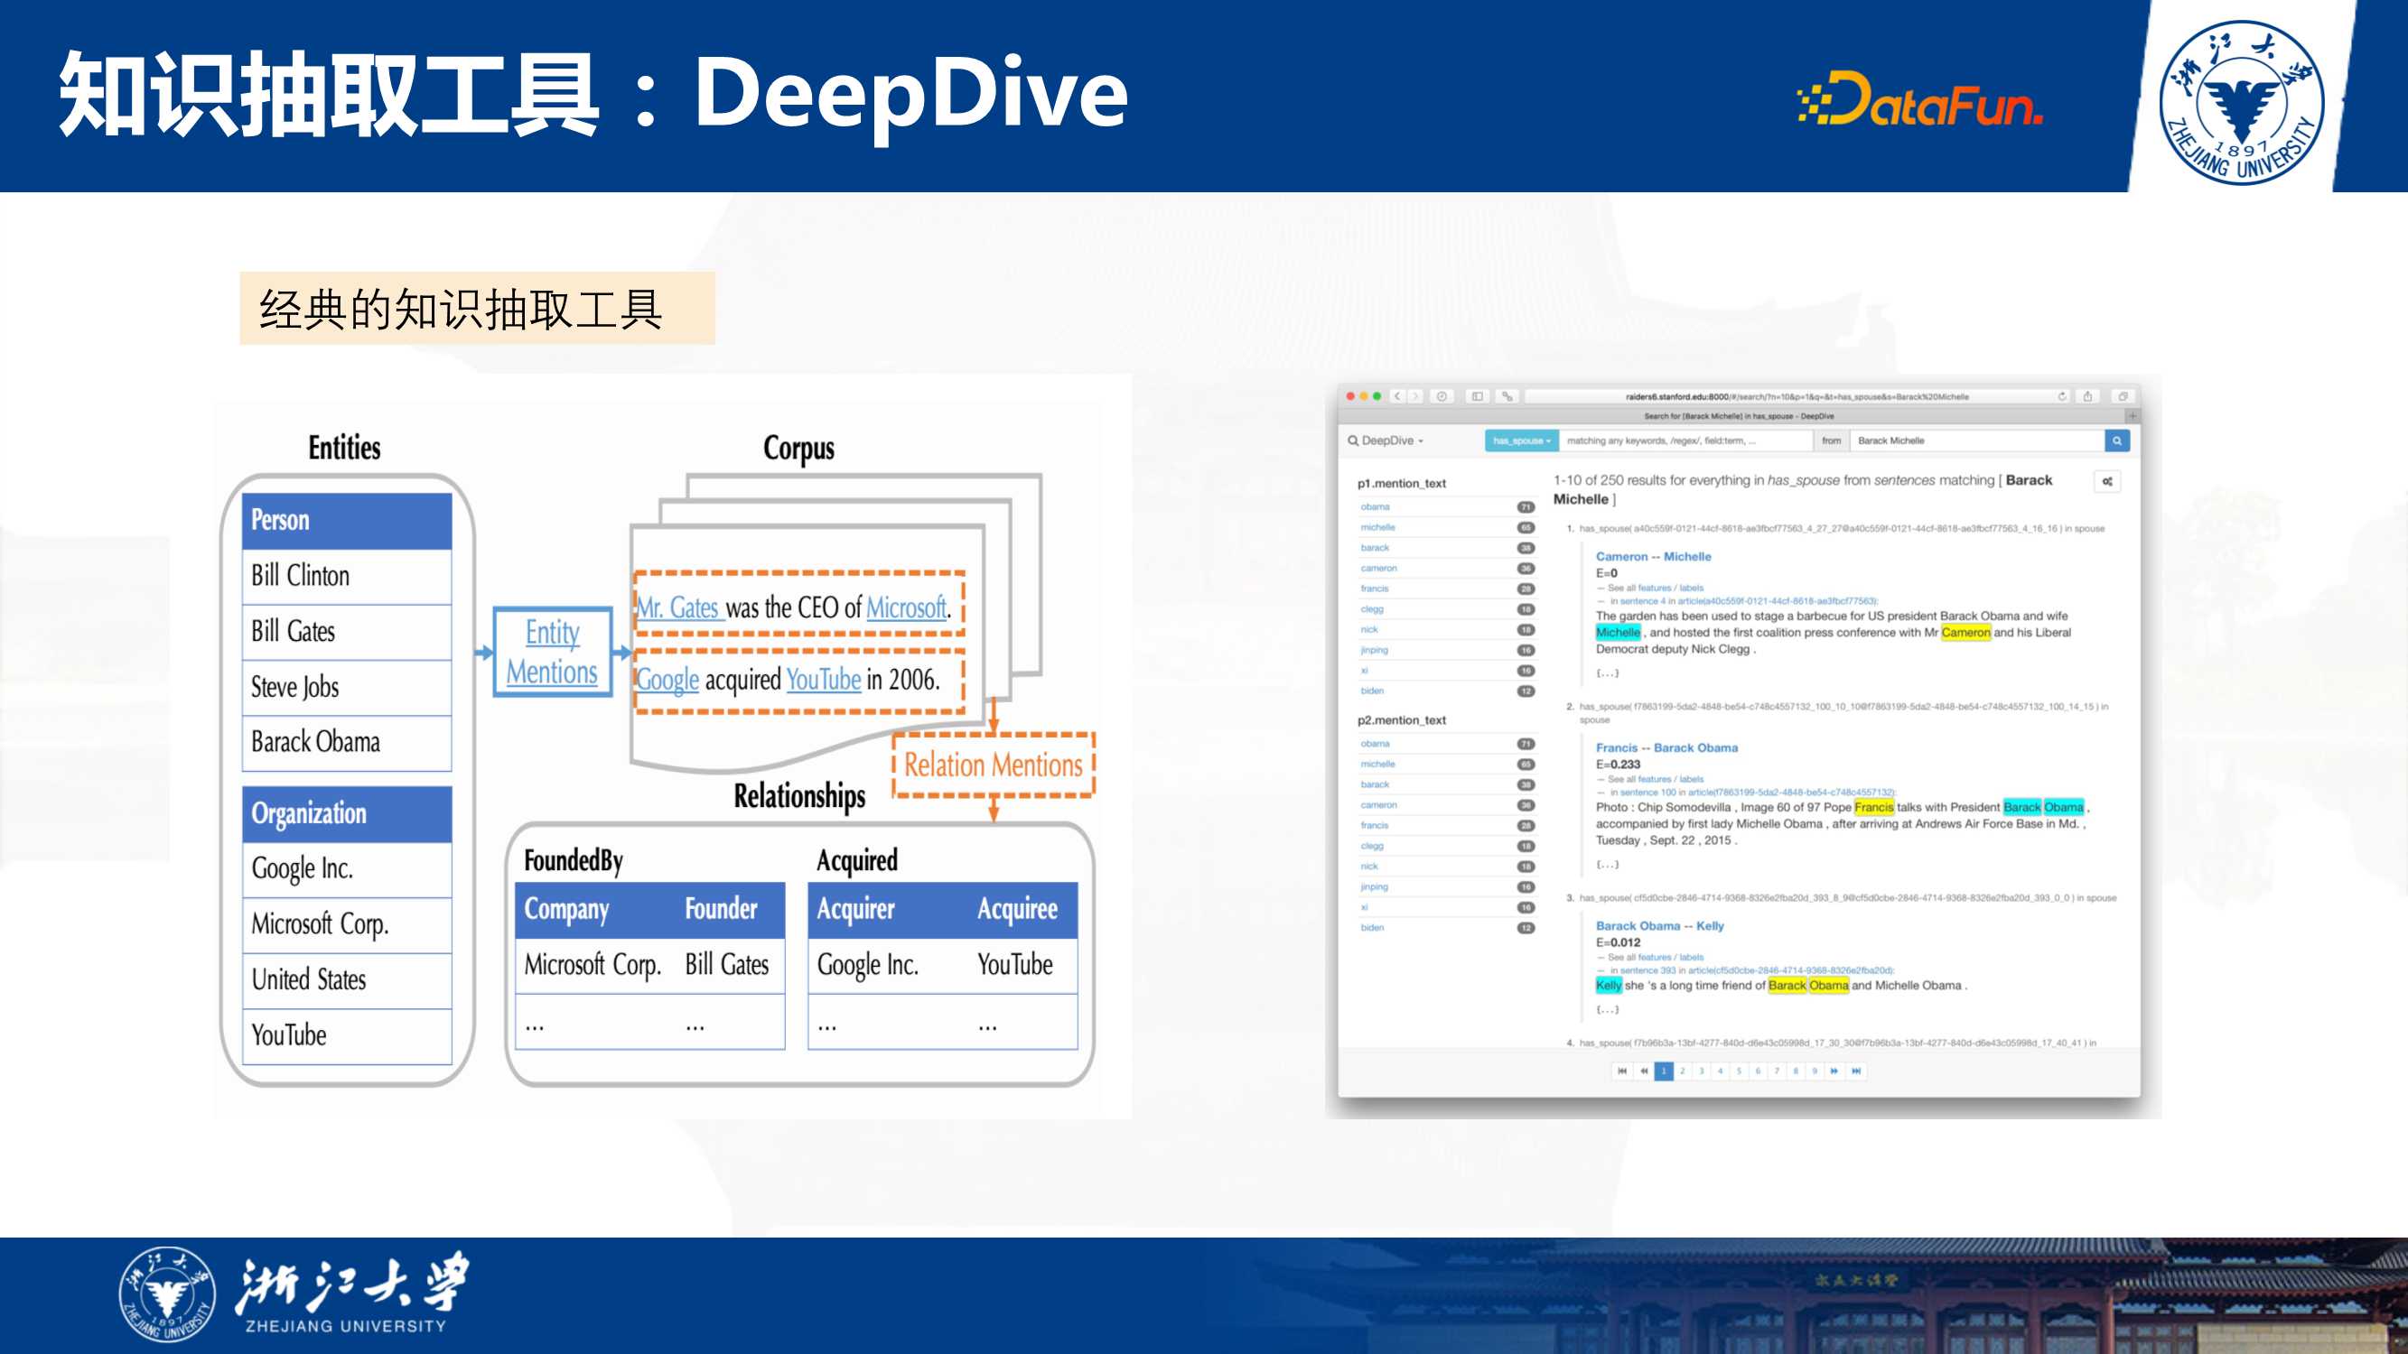Viewport: 2408px width, 1354px height.
Task: Click the keyword matching search field
Action: coord(1686,441)
